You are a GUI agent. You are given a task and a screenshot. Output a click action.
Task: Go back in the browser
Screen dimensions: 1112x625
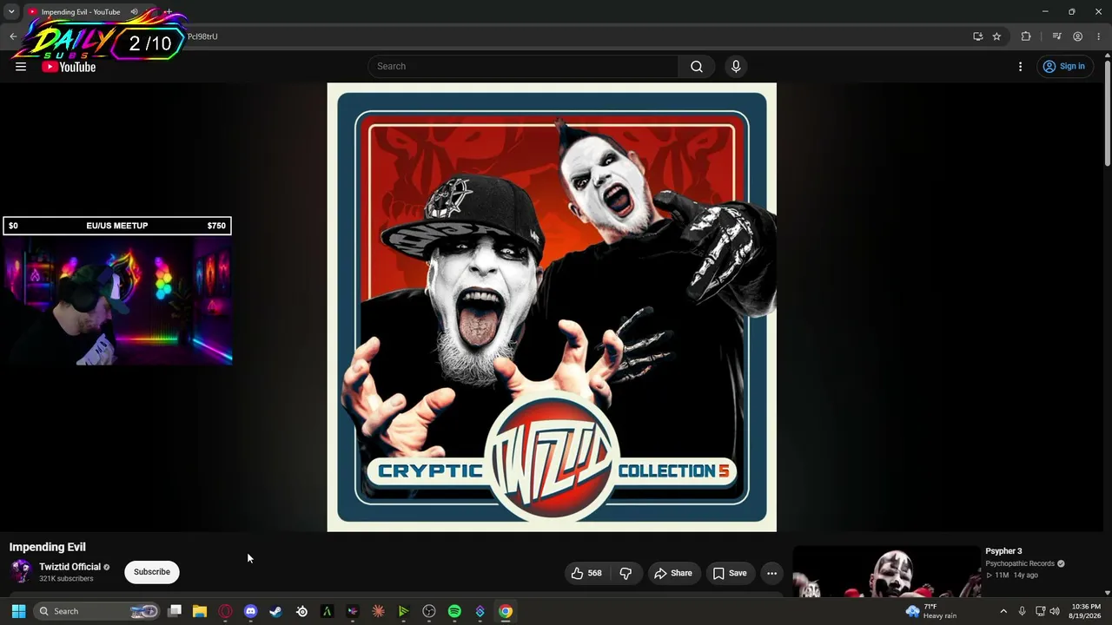point(13,36)
